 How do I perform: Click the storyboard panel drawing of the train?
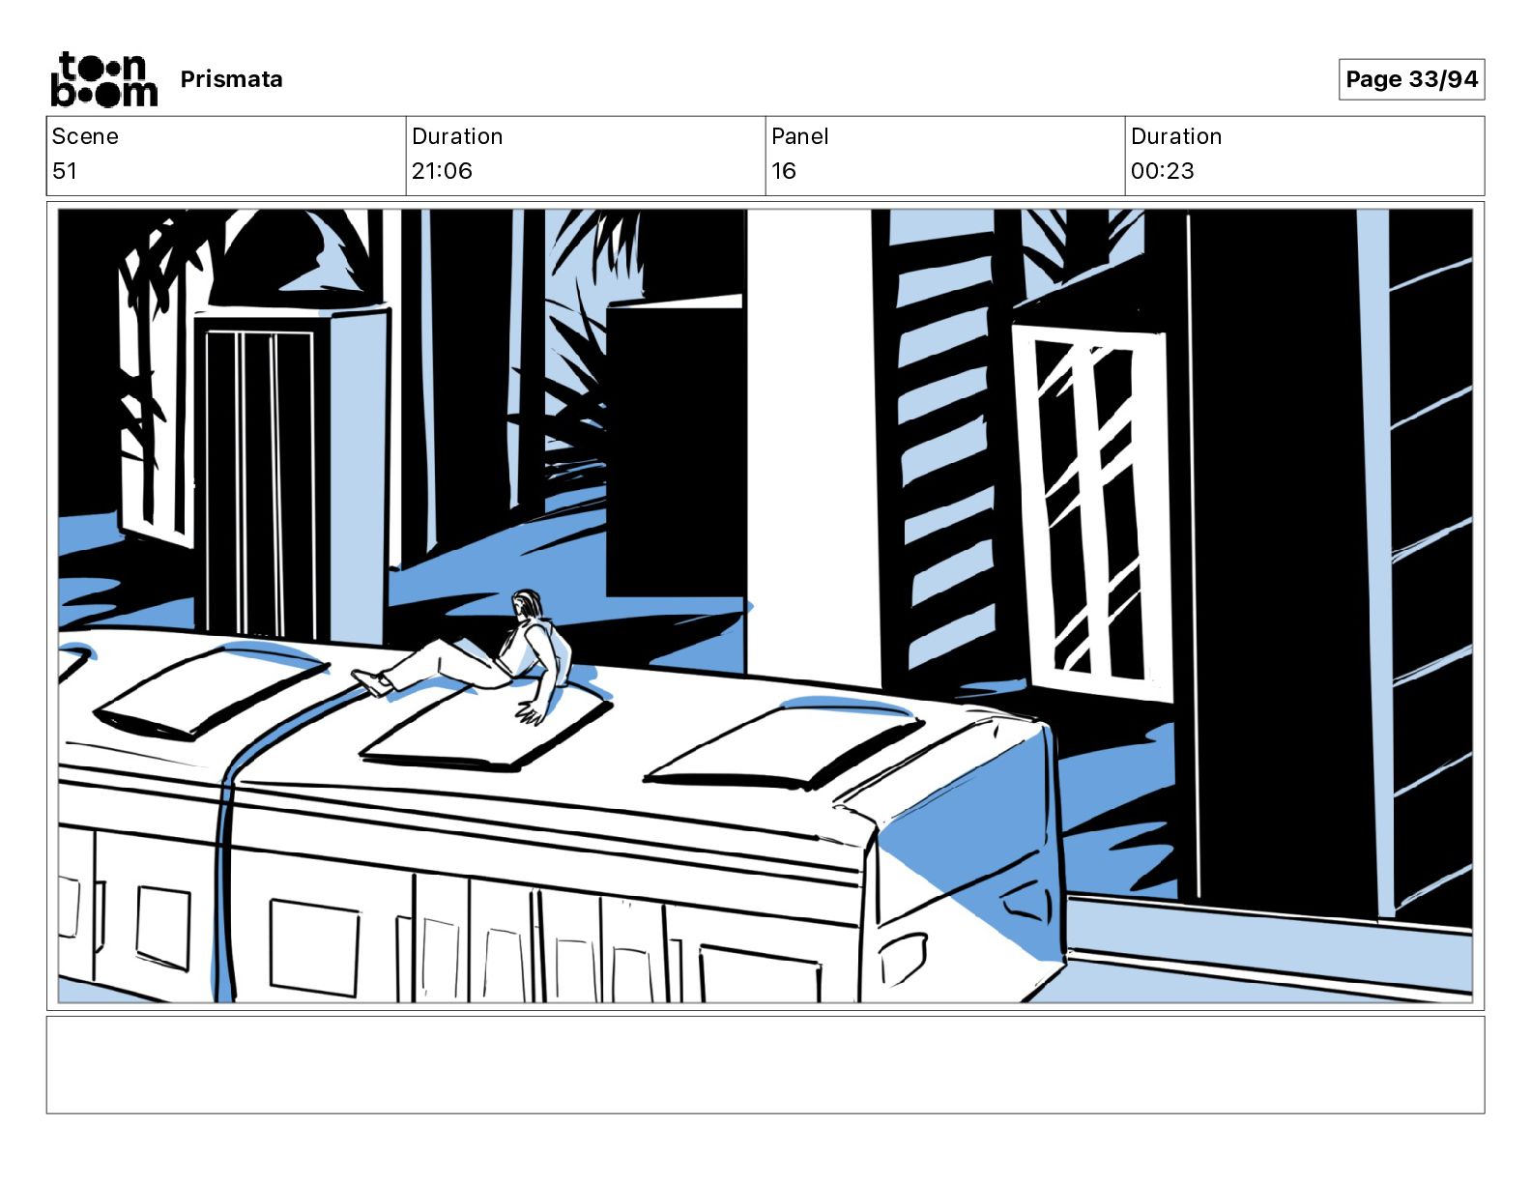click(x=765, y=606)
